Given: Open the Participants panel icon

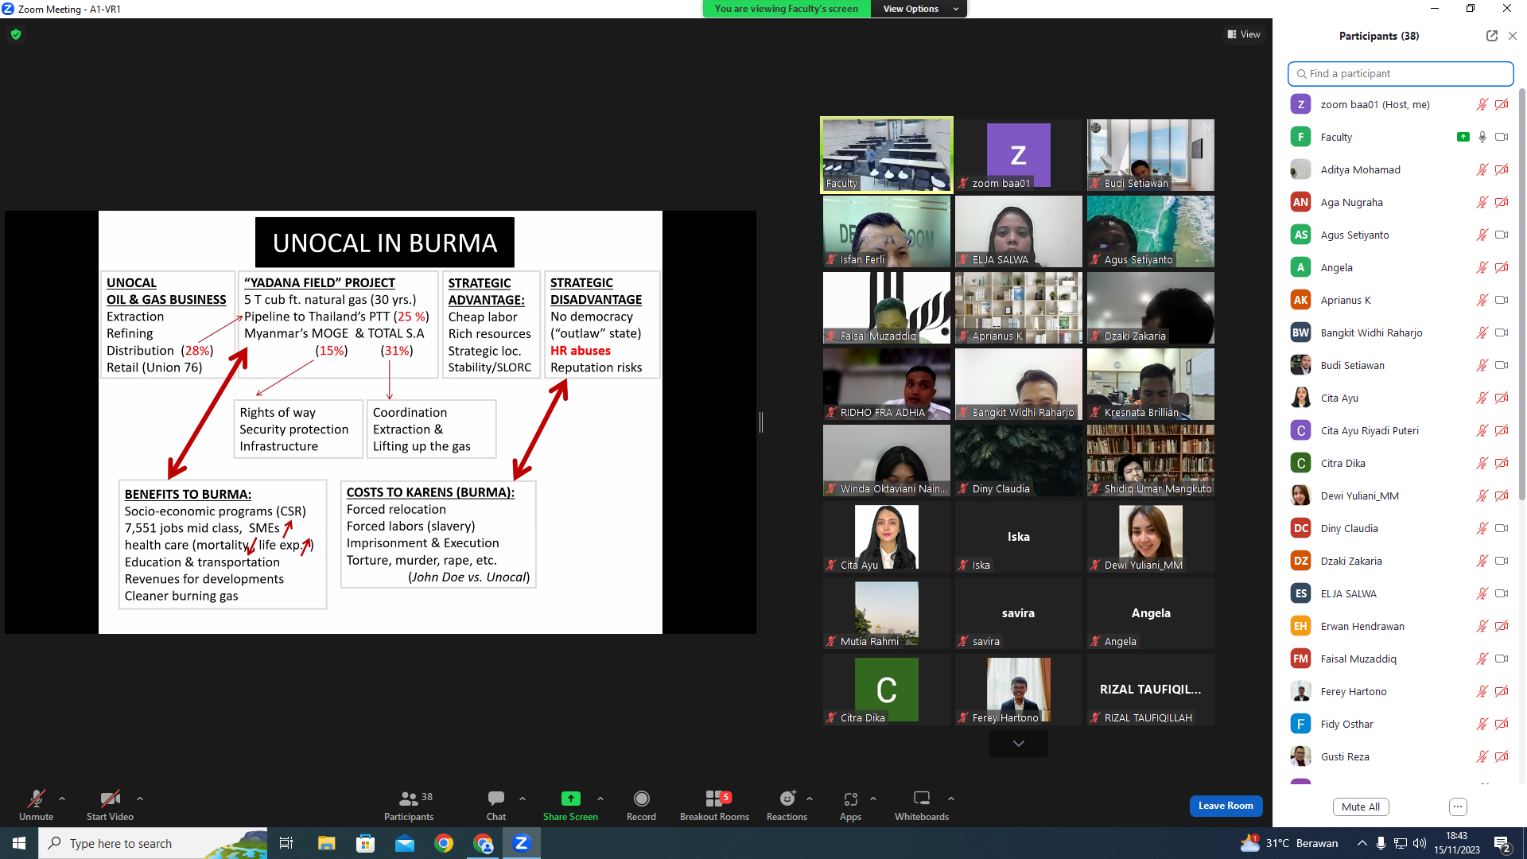Looking at the screenshot, I should click(408, 799).
